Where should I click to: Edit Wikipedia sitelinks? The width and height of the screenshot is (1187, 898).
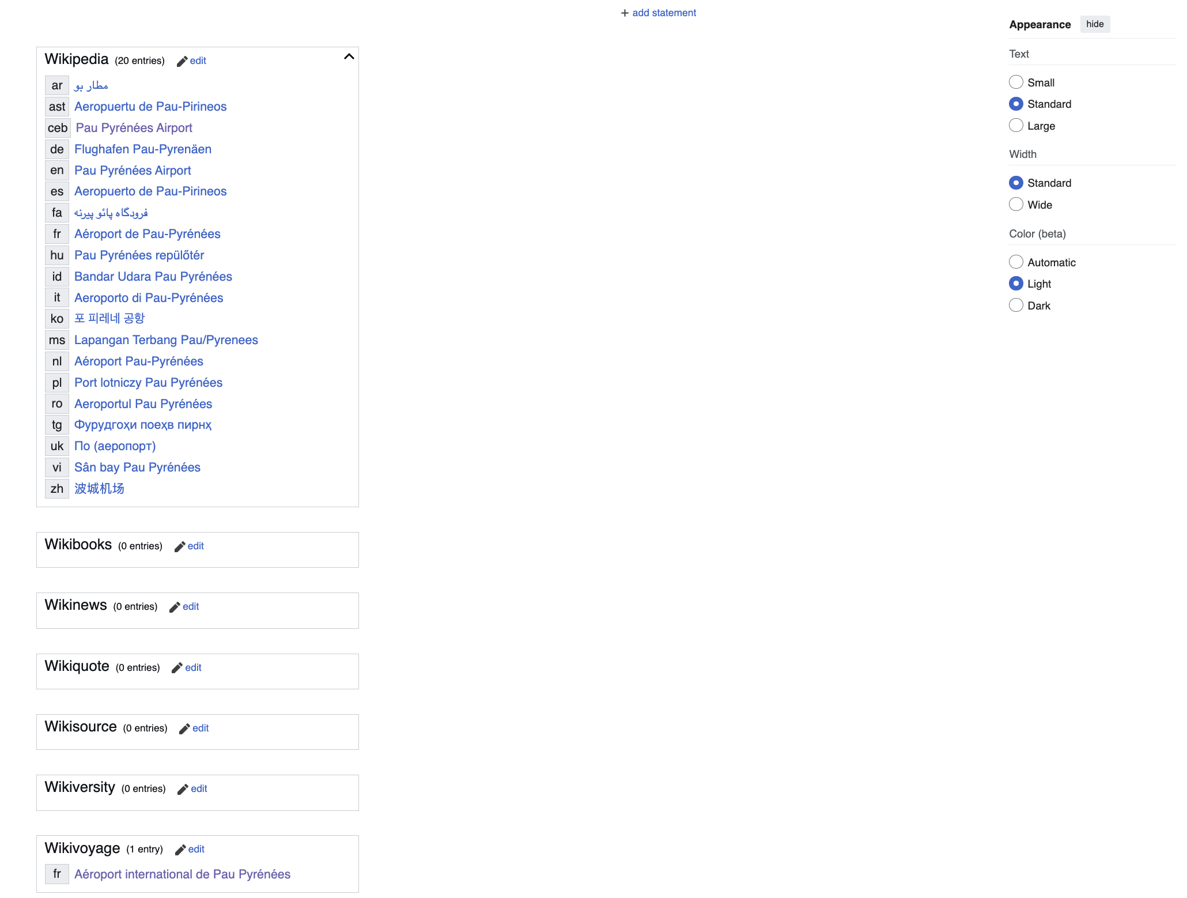[198, 61]
